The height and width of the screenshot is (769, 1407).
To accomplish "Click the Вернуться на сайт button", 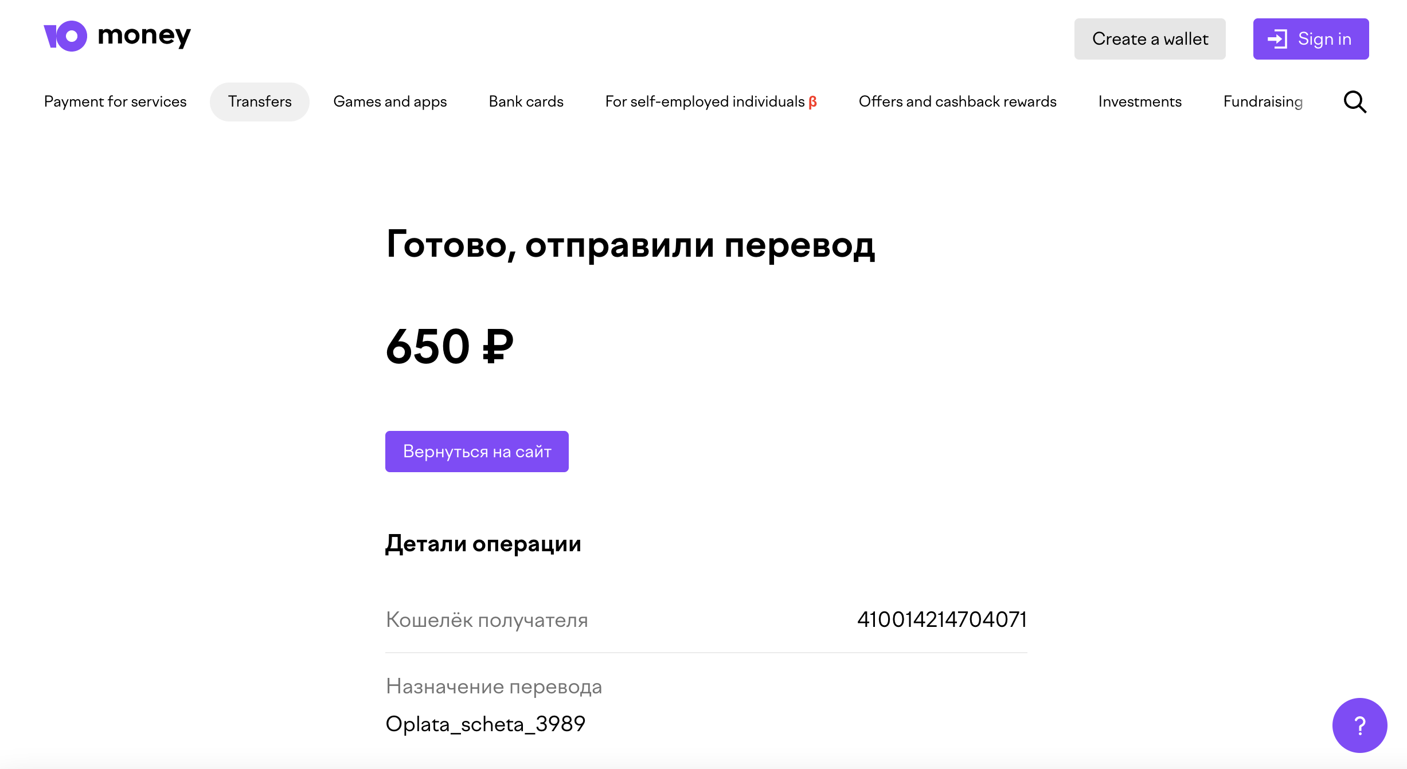I will [476, 452].
